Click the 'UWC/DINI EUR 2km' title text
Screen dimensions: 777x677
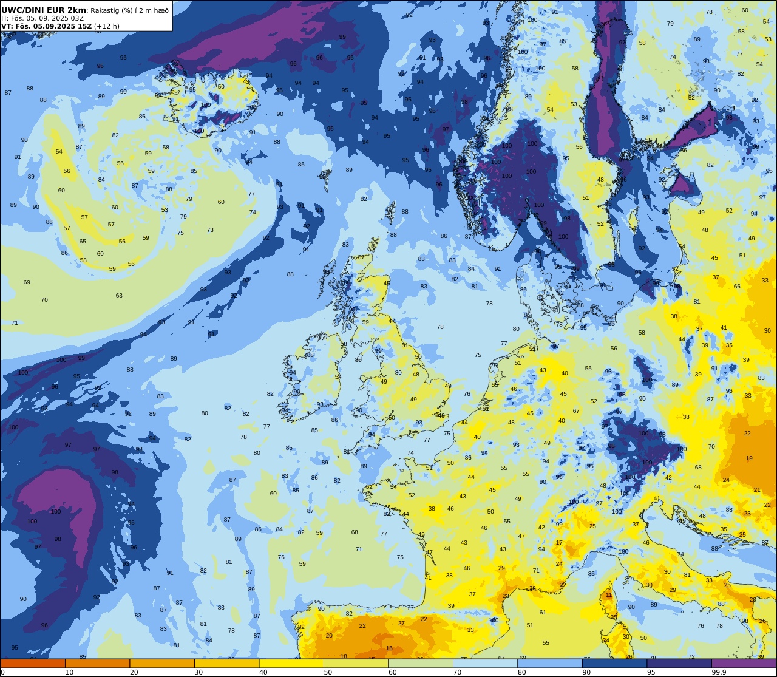pyautogui.click(x=44, y=10)
